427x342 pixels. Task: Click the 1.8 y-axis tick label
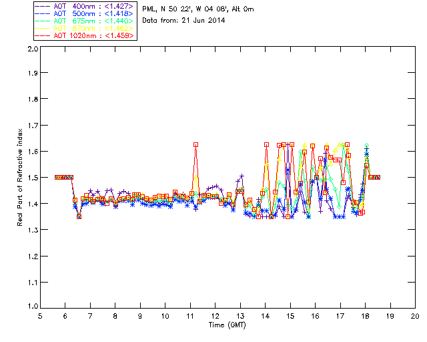coord(33,99)
